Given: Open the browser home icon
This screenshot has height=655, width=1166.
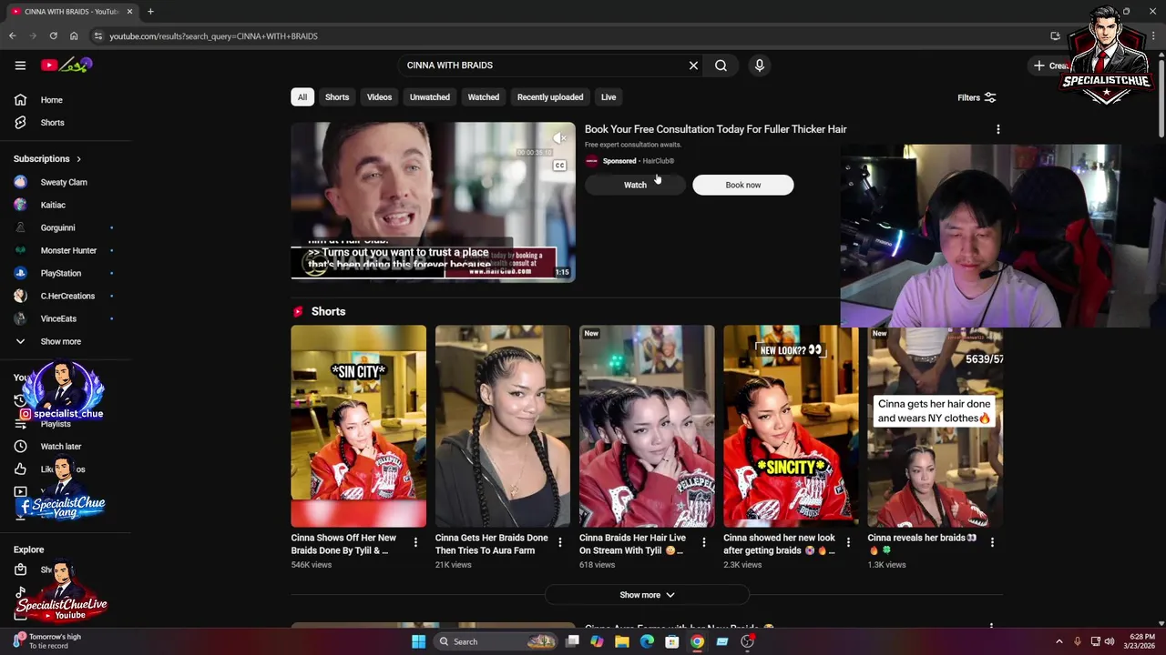Looking at the screenshot, I should point(74,36).
